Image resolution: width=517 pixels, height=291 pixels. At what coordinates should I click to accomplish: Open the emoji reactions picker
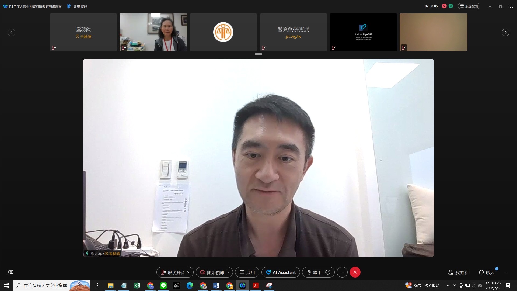point(328,272)
